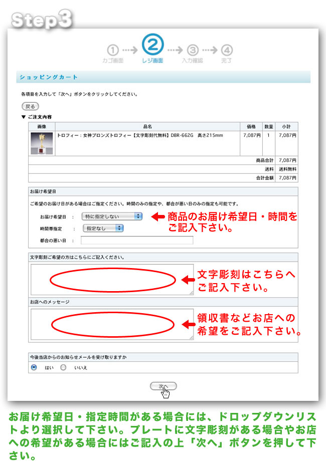Select the いいえ radio button for newsletter
This screenshot has height=466, width=326.
(x=63, y=367)
